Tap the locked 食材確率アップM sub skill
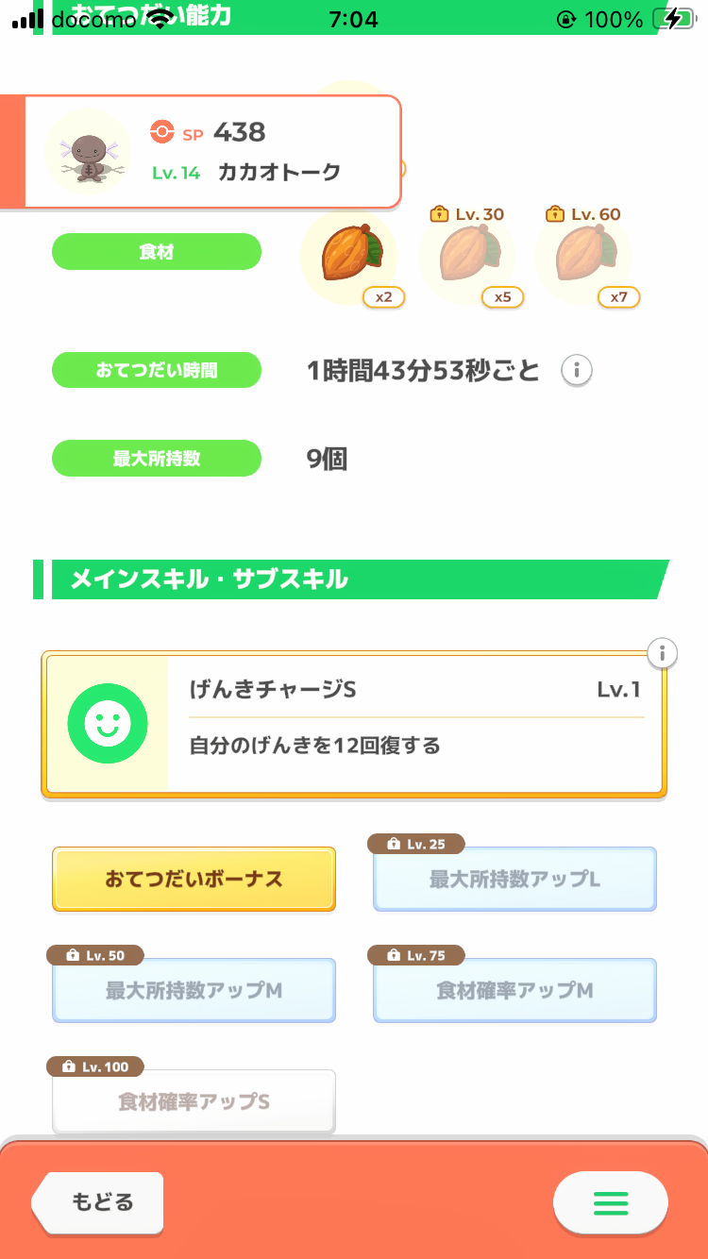 [x=514, y=990]
